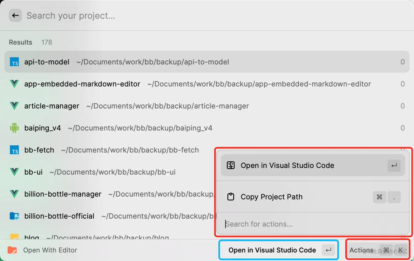
Task: Click the folder icon for billion-bottle-official
Action: [14, 216]
